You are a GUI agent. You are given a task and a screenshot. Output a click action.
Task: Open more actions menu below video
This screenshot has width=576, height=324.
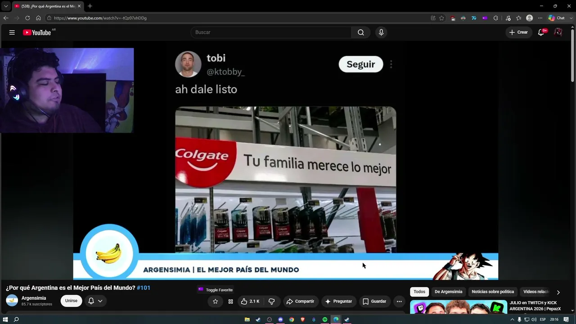pyautogui.click(x=399, y=301)
